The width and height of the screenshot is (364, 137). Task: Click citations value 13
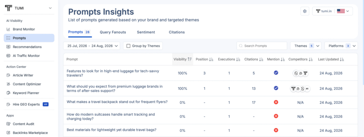pos(253,88)
